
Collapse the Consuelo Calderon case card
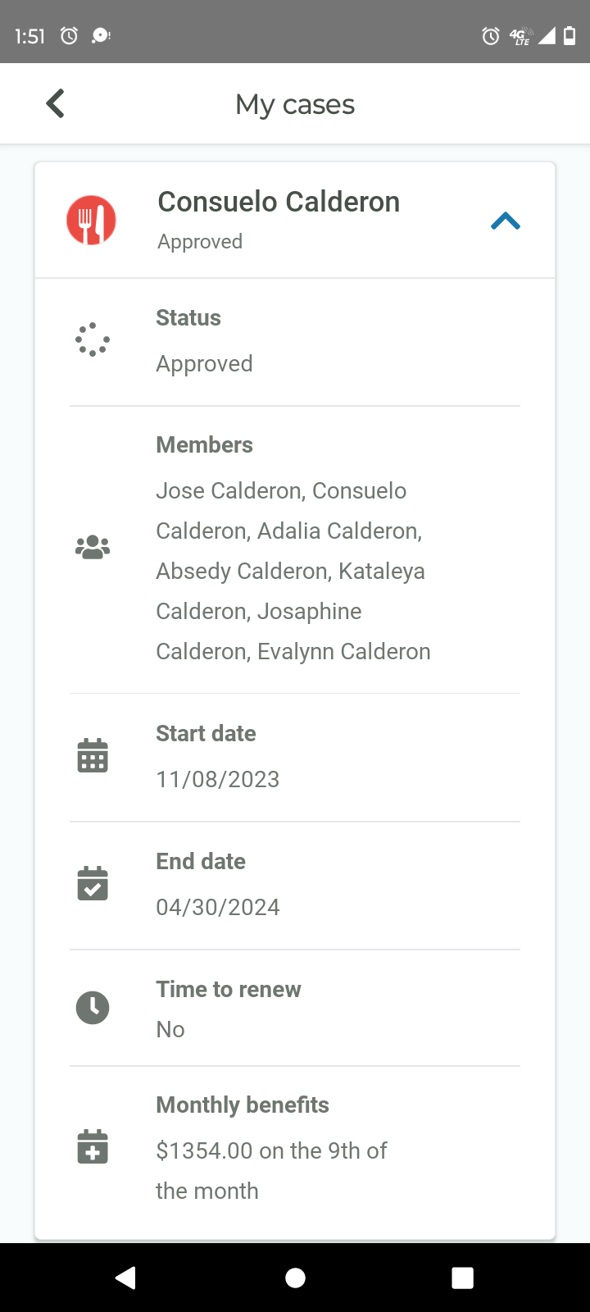[x=506, y=221]
